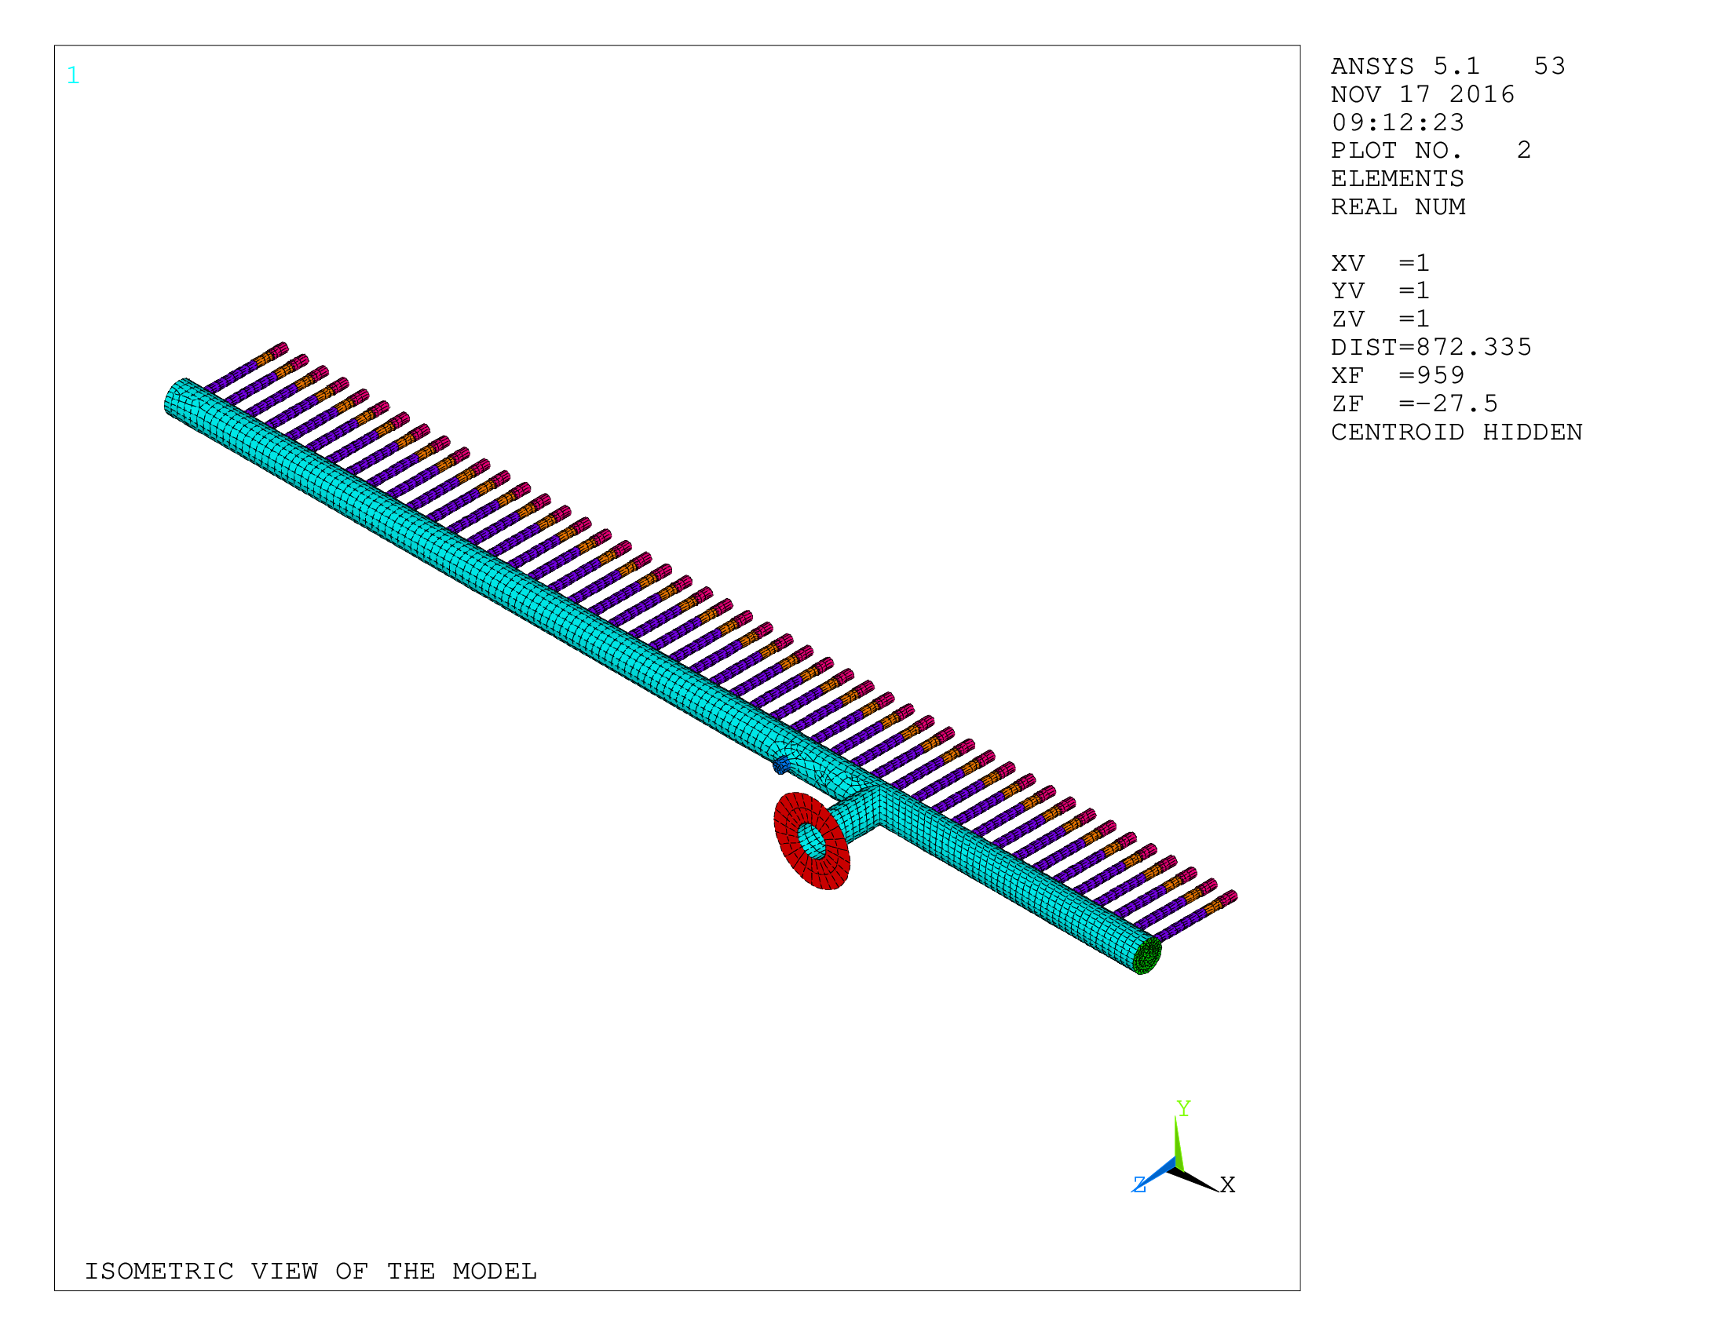Click the "ELEMENTS" legend label

[1398, 178]
